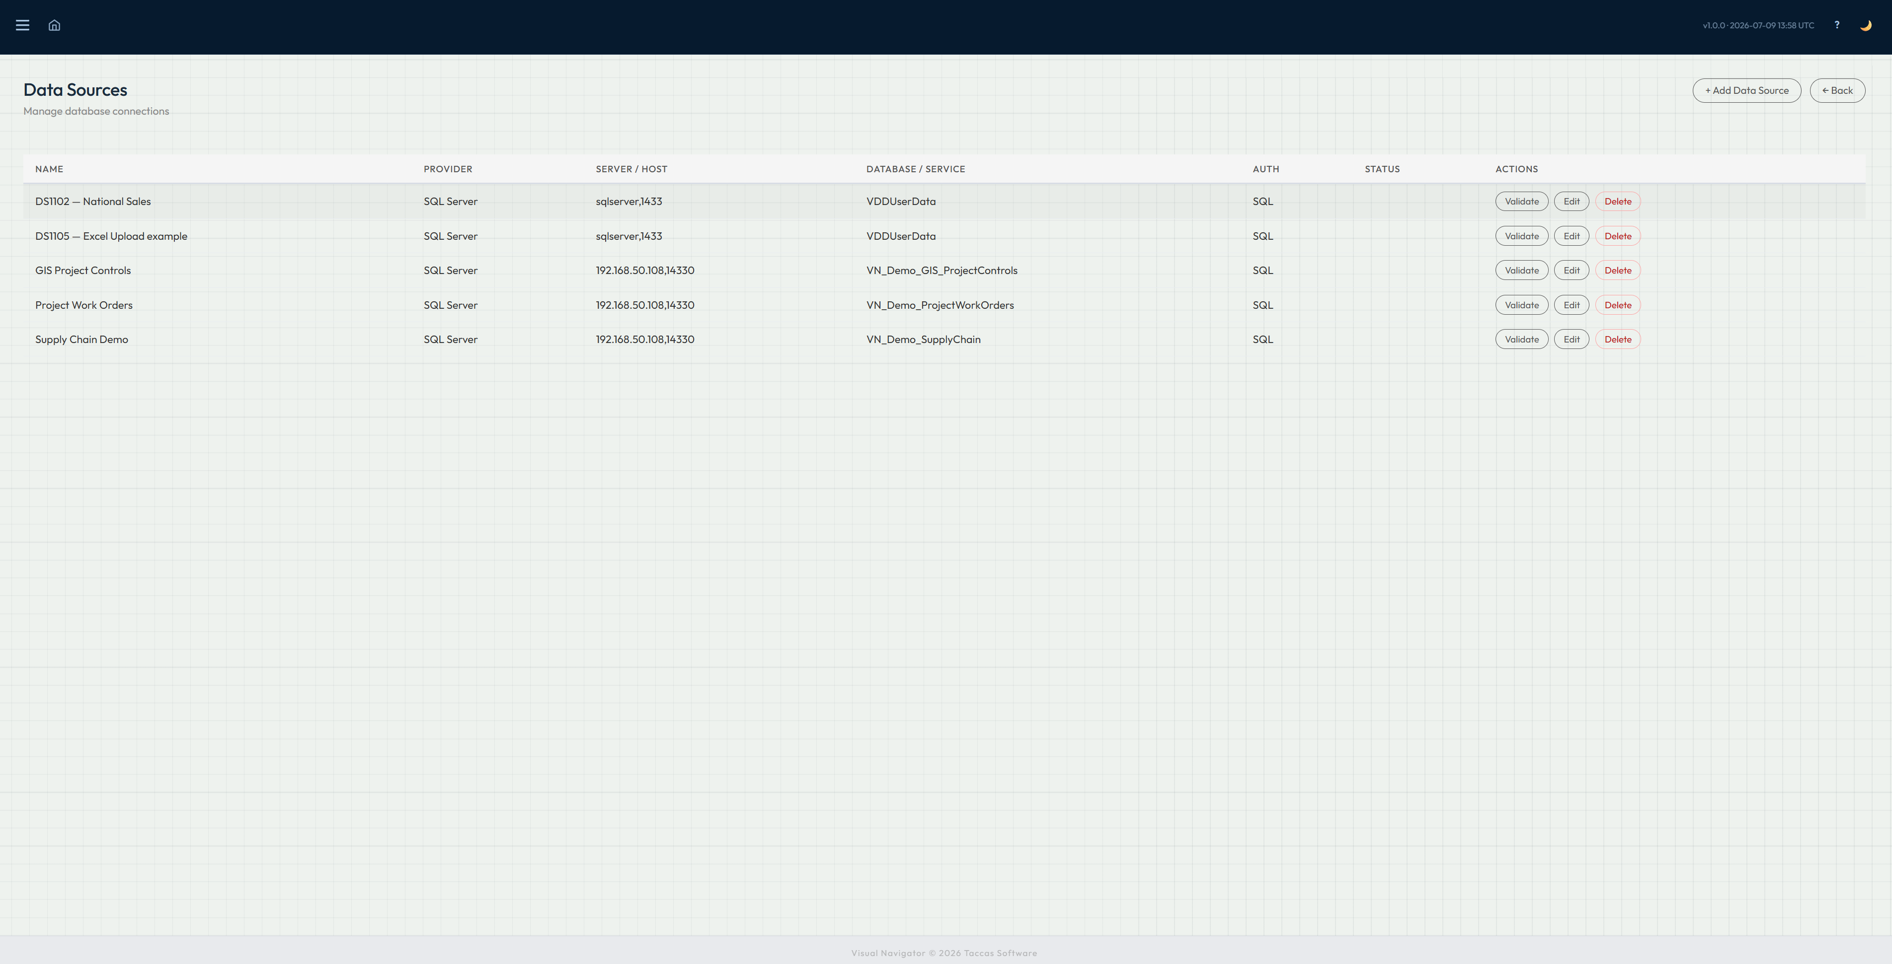
Task: Validate GIS Project Controls connection
Action: coord(1522,270)
